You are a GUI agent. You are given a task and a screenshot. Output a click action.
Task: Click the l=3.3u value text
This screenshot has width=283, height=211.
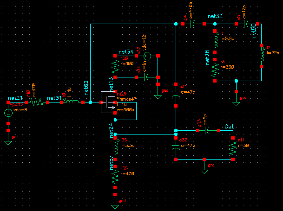click(127, 145)
